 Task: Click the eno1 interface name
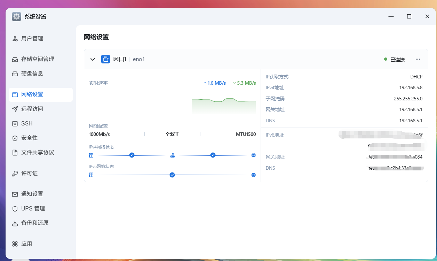(139, 59)
